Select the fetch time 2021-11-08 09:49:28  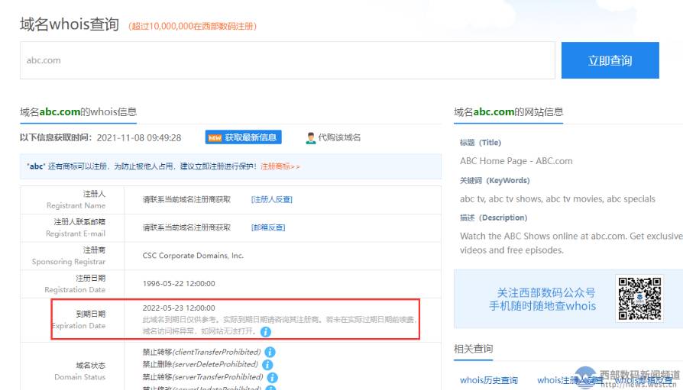[x=139, y=138]
